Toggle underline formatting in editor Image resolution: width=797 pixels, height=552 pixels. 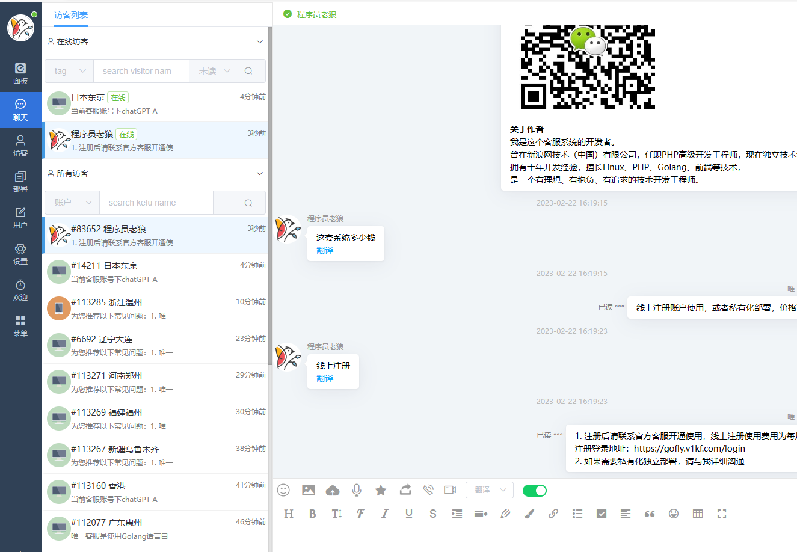[408, 514]
